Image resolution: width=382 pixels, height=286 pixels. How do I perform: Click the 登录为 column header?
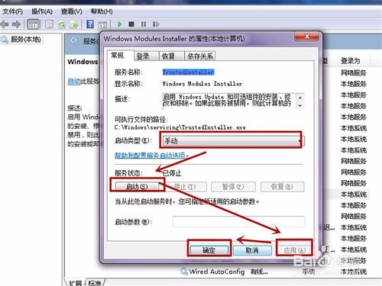pyautogui.click(x=351, y=61)
